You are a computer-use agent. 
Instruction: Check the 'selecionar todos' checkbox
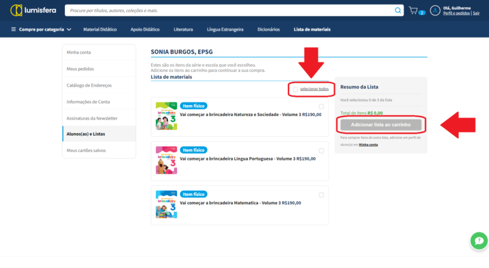click(x=295, y=89)
